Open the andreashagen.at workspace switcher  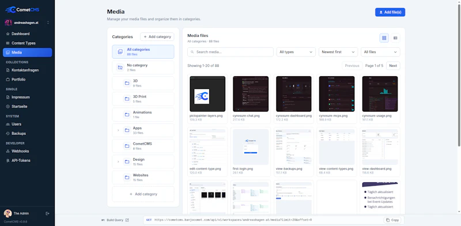(27, 22)
